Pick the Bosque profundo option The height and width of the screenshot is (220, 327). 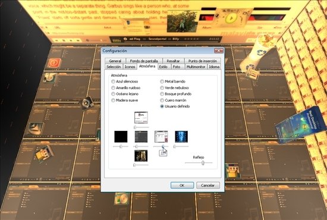click(x=176, y=94)
